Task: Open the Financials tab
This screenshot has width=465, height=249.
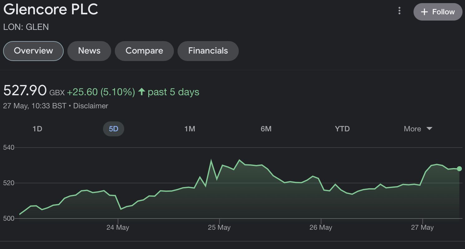Action: tap(208, 51)
